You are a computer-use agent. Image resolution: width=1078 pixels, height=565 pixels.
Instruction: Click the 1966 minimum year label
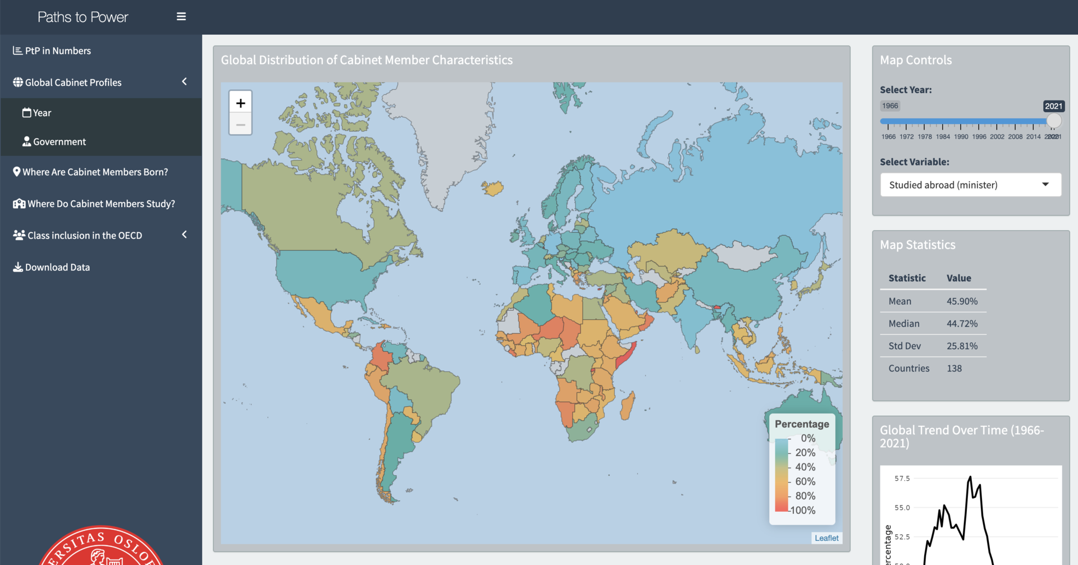pos(890,105)
